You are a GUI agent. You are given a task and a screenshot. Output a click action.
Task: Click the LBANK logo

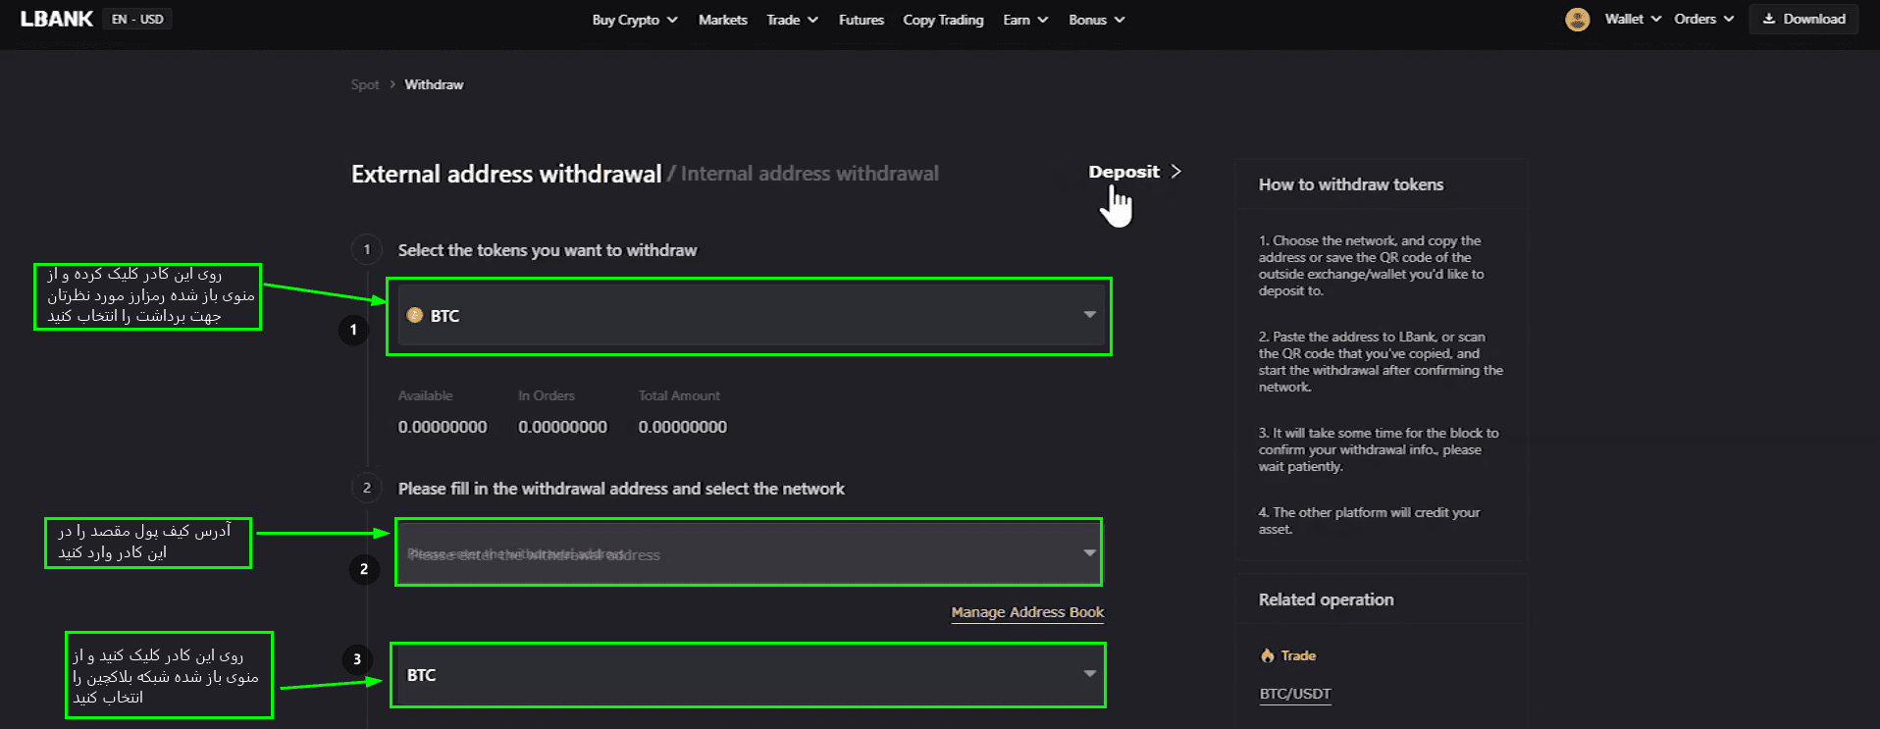click(x=57, y=19)
